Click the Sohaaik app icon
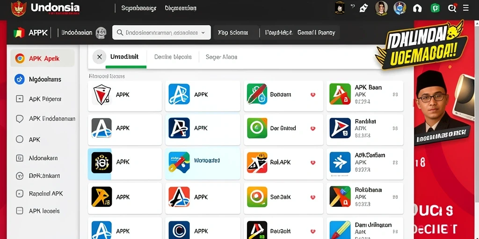The height and width of the screenshot is (239, 479). [x=257, y=197]
